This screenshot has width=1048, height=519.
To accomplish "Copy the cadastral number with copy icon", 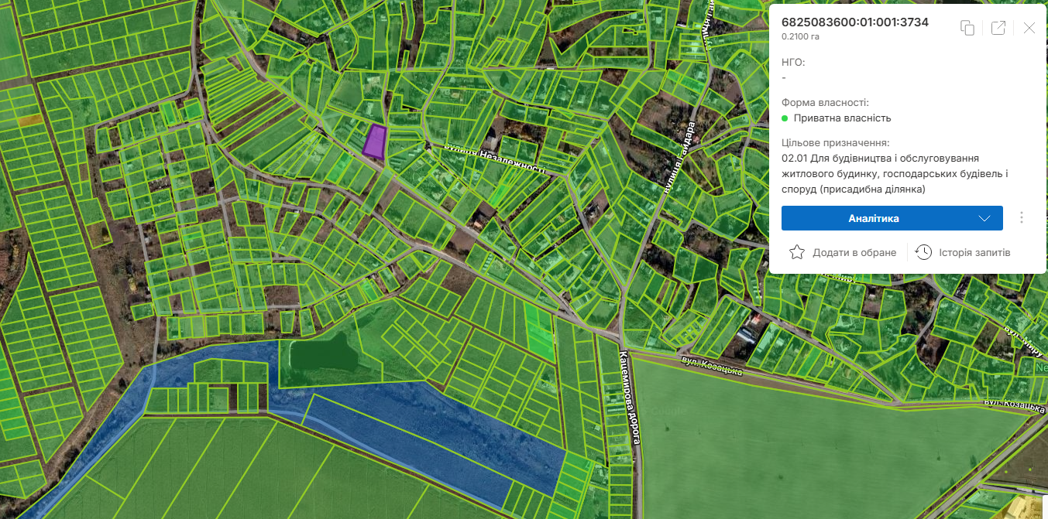I will [967, 28].
